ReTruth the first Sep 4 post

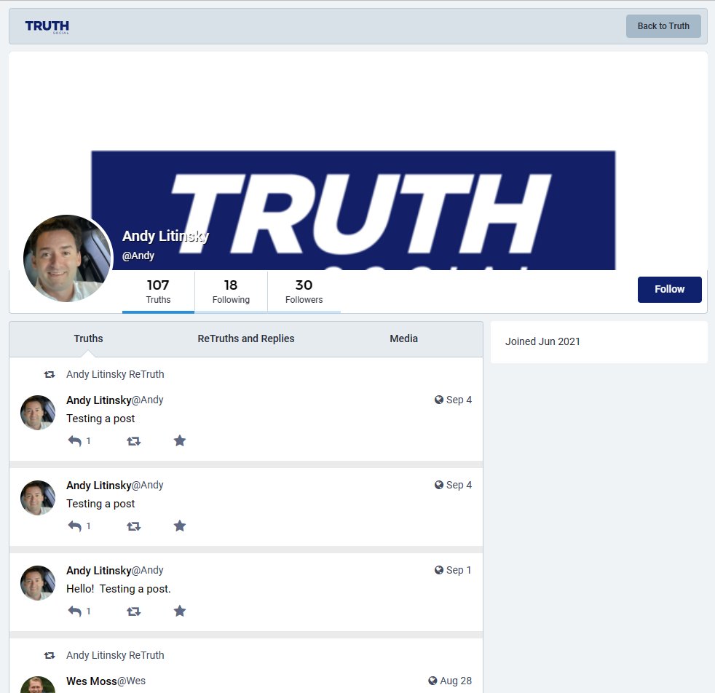133,441
